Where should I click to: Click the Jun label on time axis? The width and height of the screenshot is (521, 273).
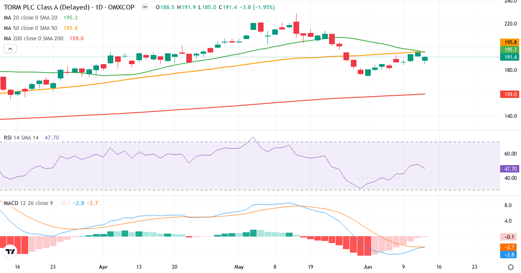(x=367, y=267)
